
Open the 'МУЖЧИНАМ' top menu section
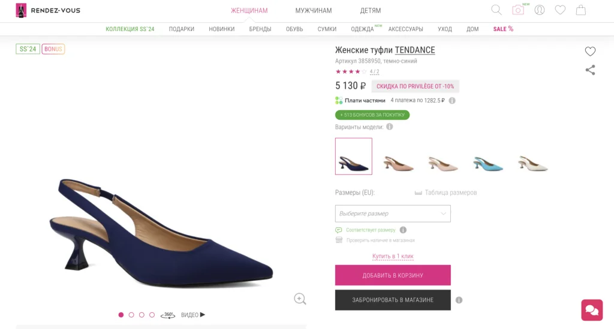(x=313, y=11)
